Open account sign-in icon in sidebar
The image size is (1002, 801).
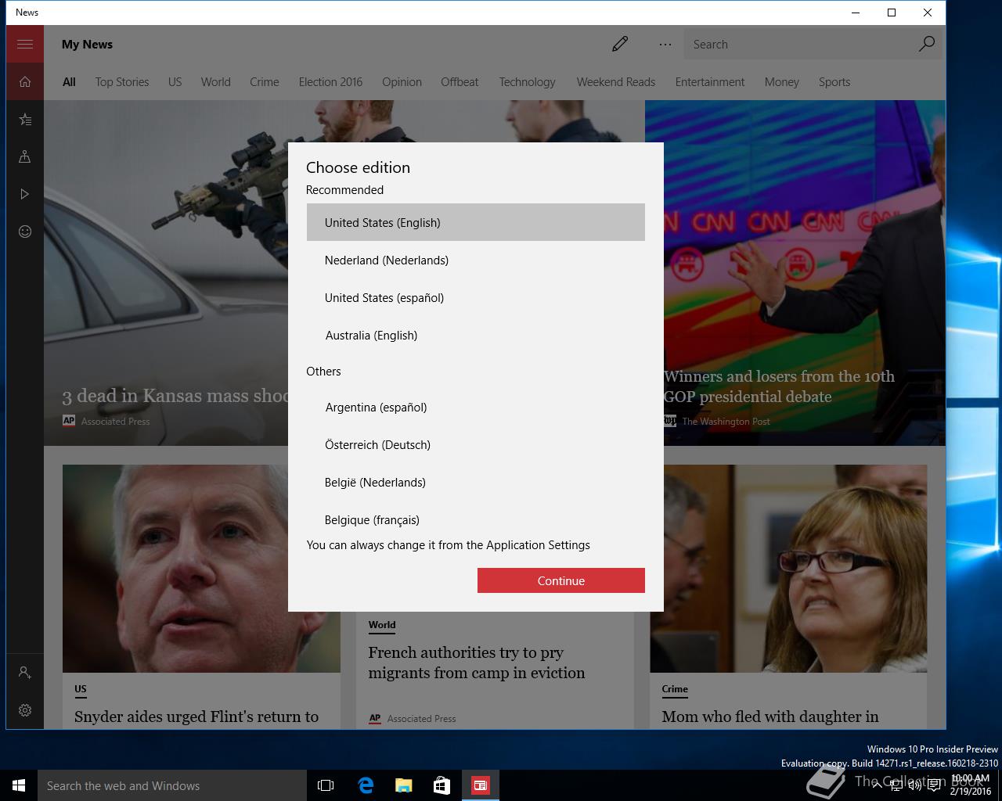(25, 673)
